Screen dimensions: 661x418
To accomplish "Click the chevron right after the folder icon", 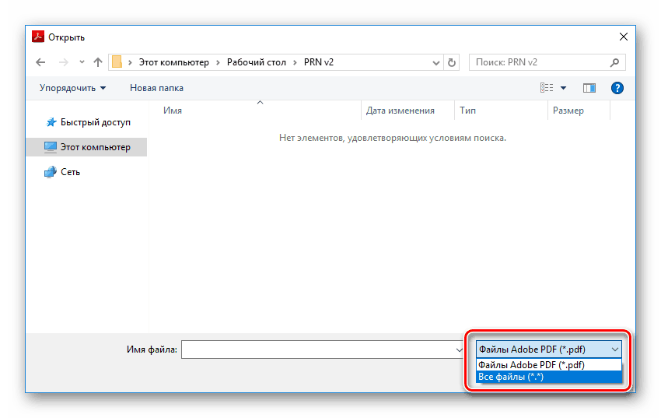I will click(x=131, y=62).
